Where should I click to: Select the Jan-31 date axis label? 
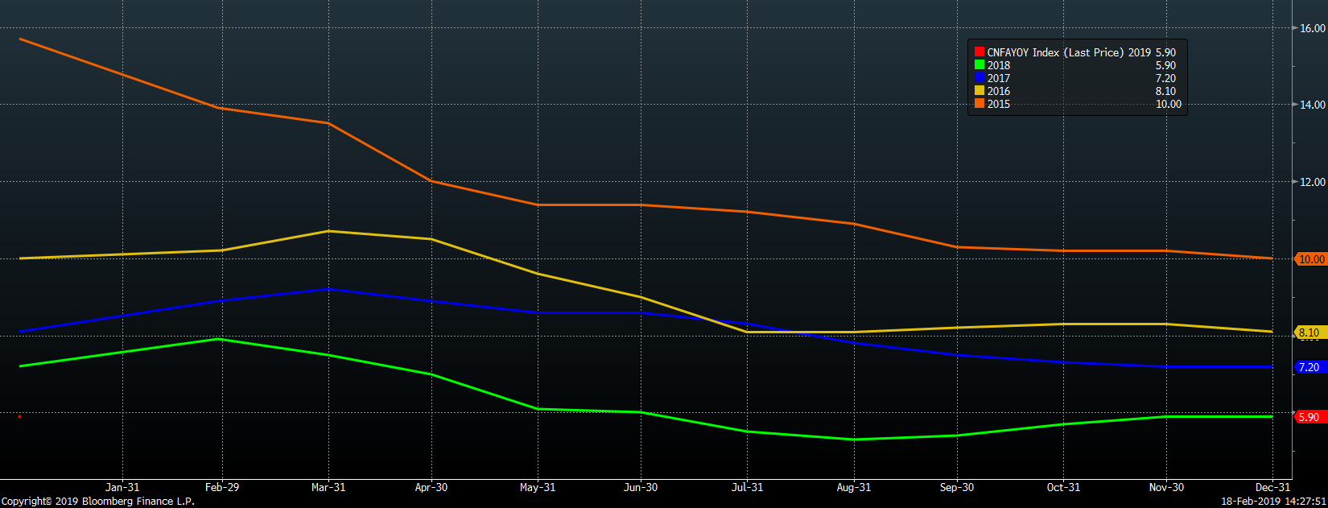122,487
